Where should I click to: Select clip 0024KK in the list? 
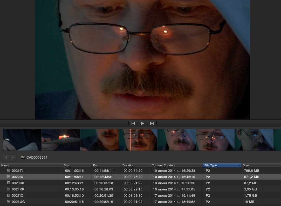[141, 189]
